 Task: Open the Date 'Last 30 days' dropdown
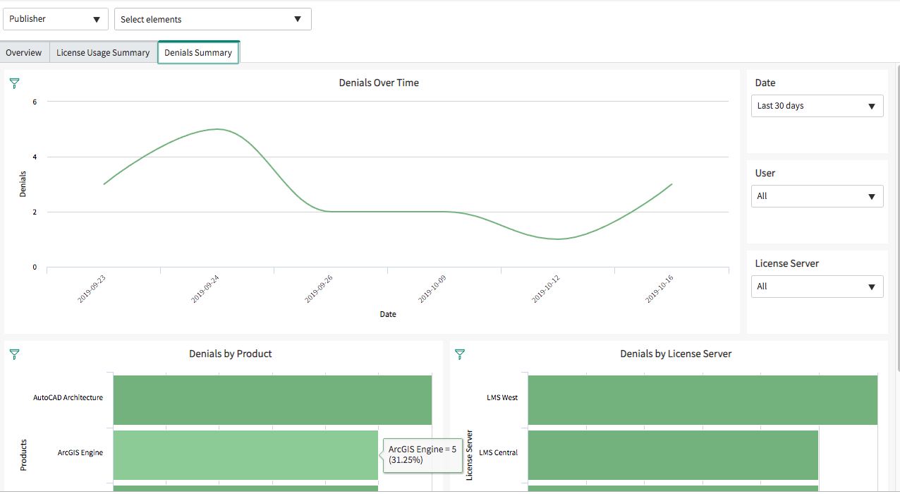click(817, 106)
